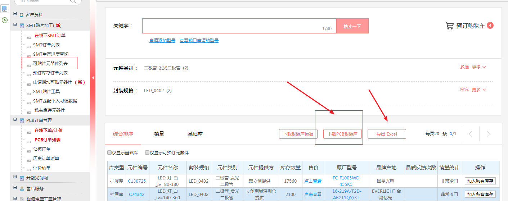Click the search magnifier in the menu search box
508x201 pixels.
point(73,1)
